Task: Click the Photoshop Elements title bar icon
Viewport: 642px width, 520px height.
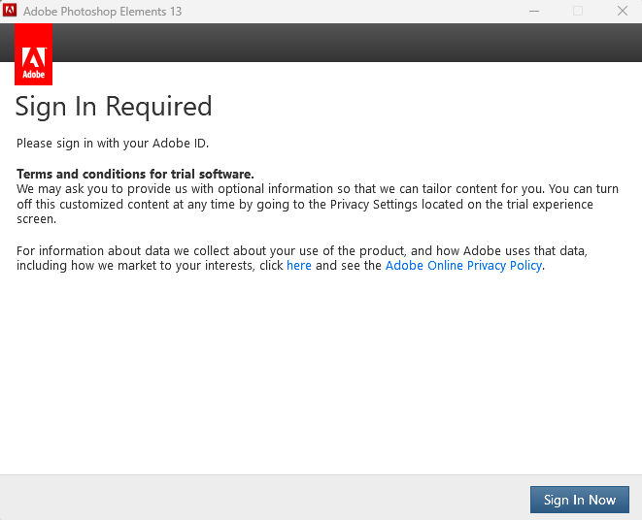Action: pyautogui.click(x=11, y=12)
